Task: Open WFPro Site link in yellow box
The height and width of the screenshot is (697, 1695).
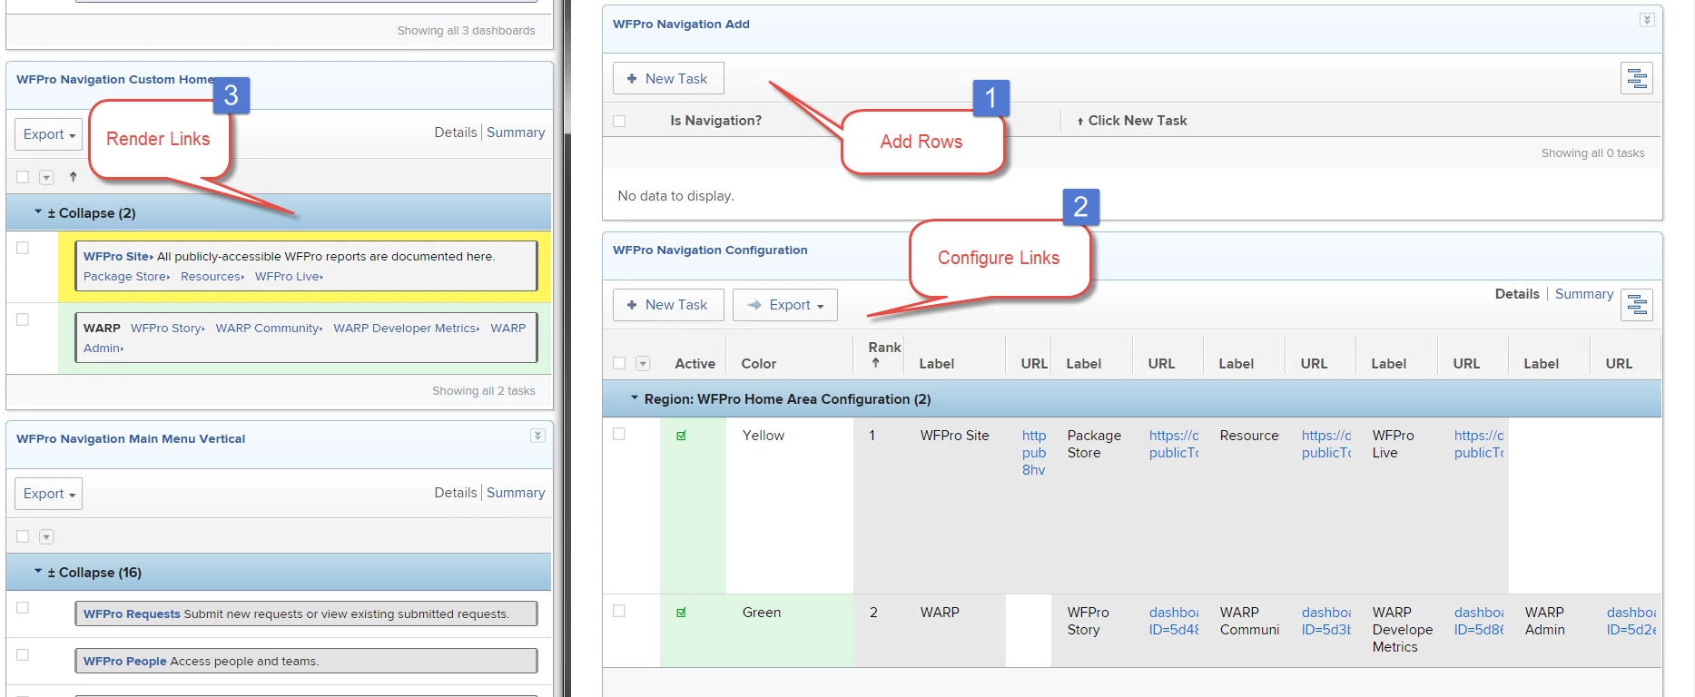Action: coord(118,257)
